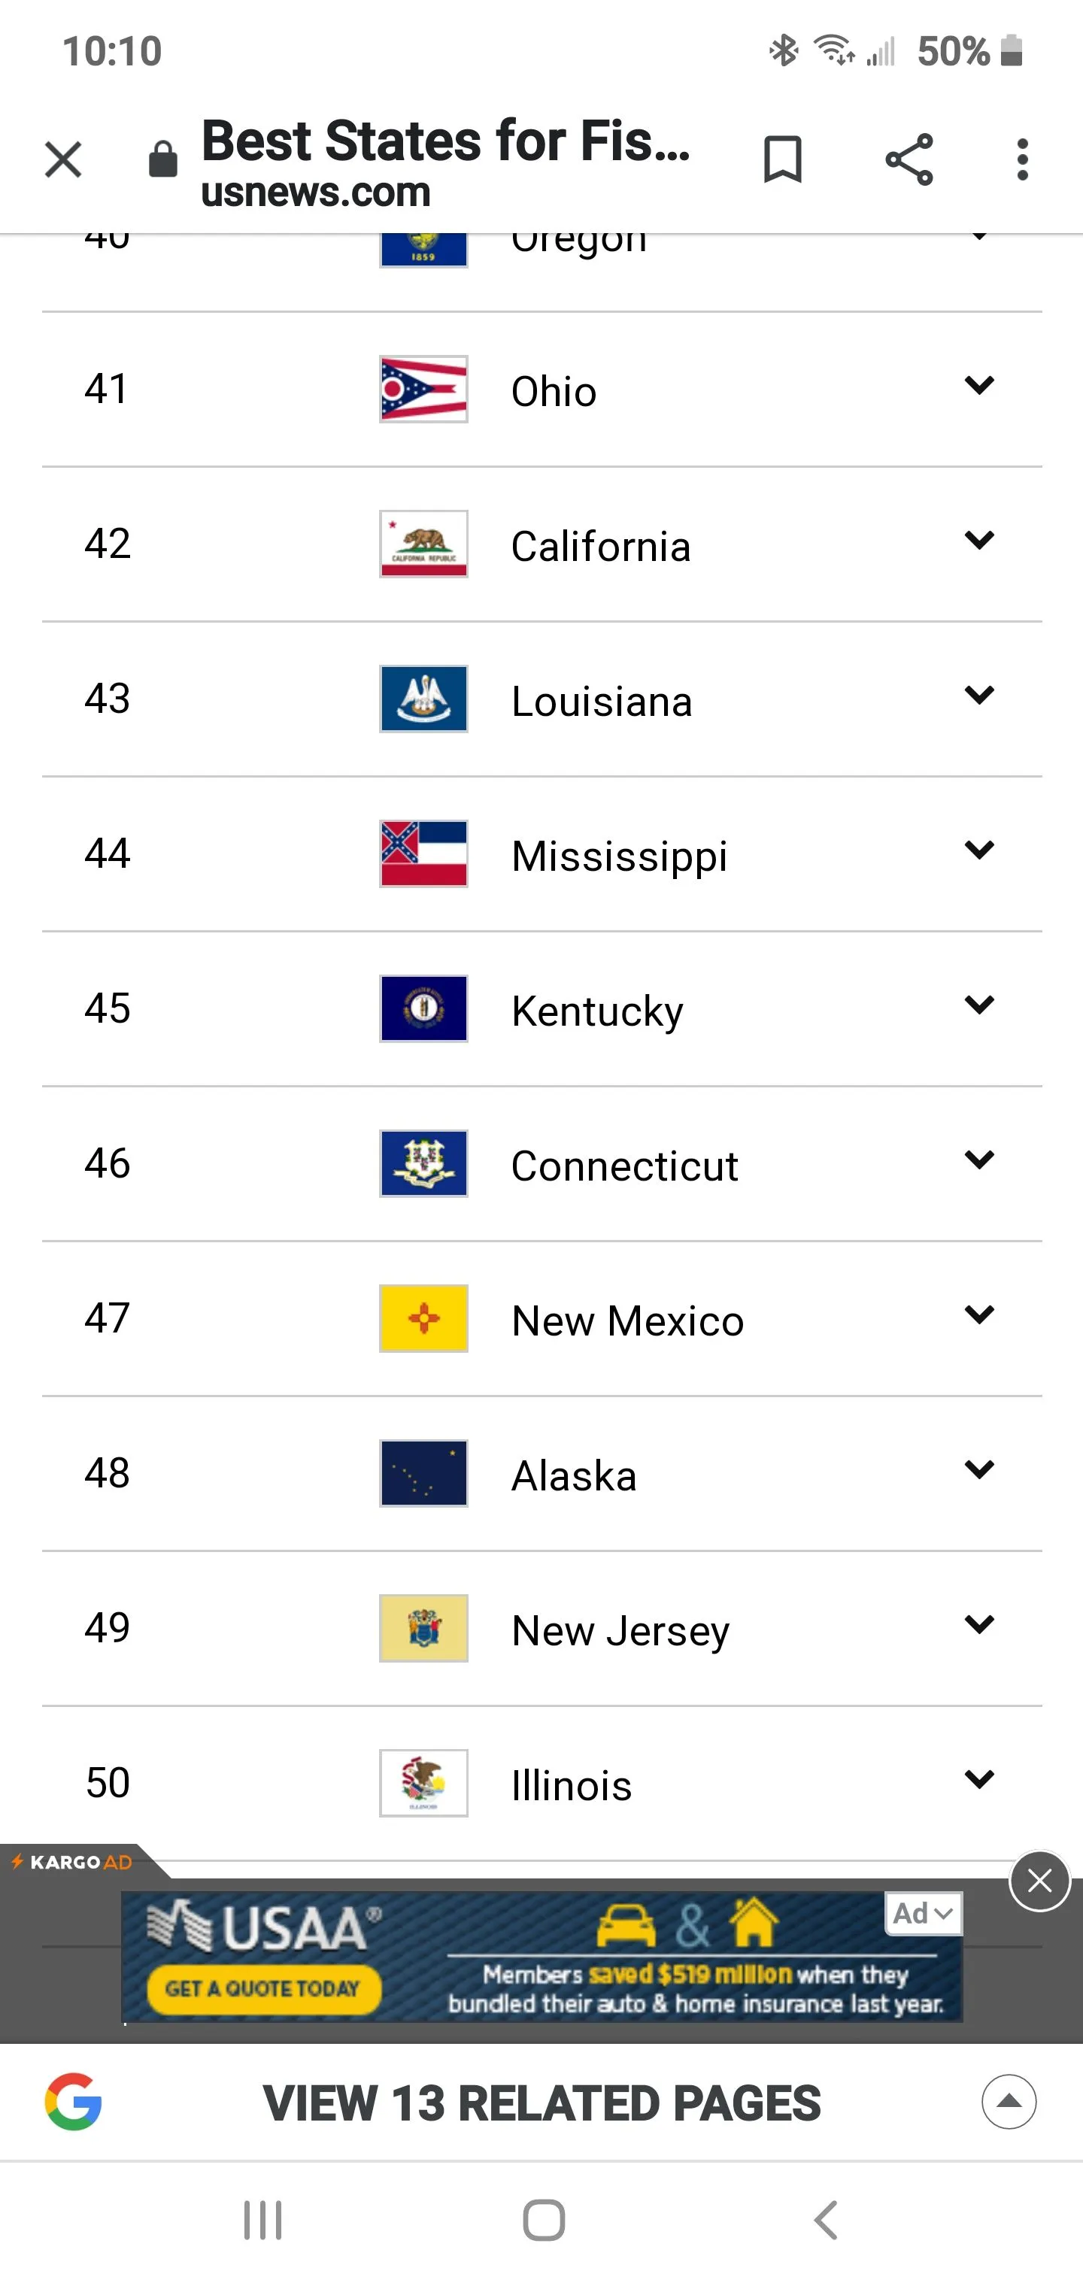Tap the Louisiana state flag thumbnail
Screen dimensions: 1083x2286
coord(423,699)
